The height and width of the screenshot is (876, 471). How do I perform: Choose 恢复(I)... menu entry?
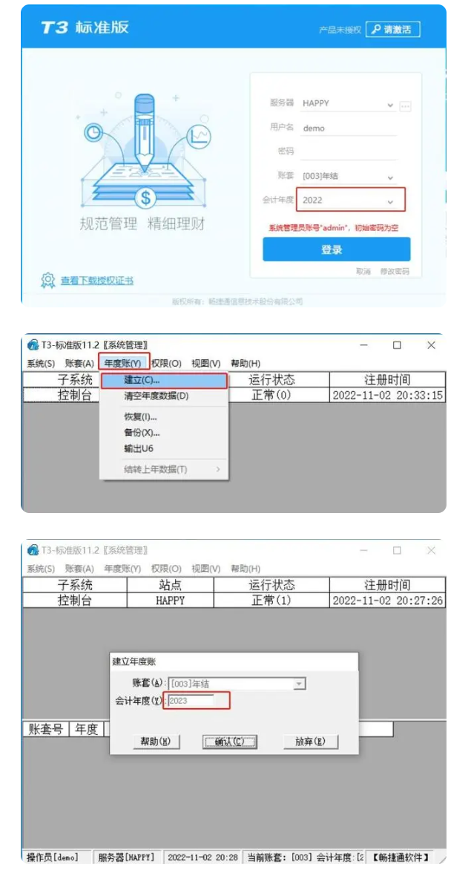tap(164, 416)
